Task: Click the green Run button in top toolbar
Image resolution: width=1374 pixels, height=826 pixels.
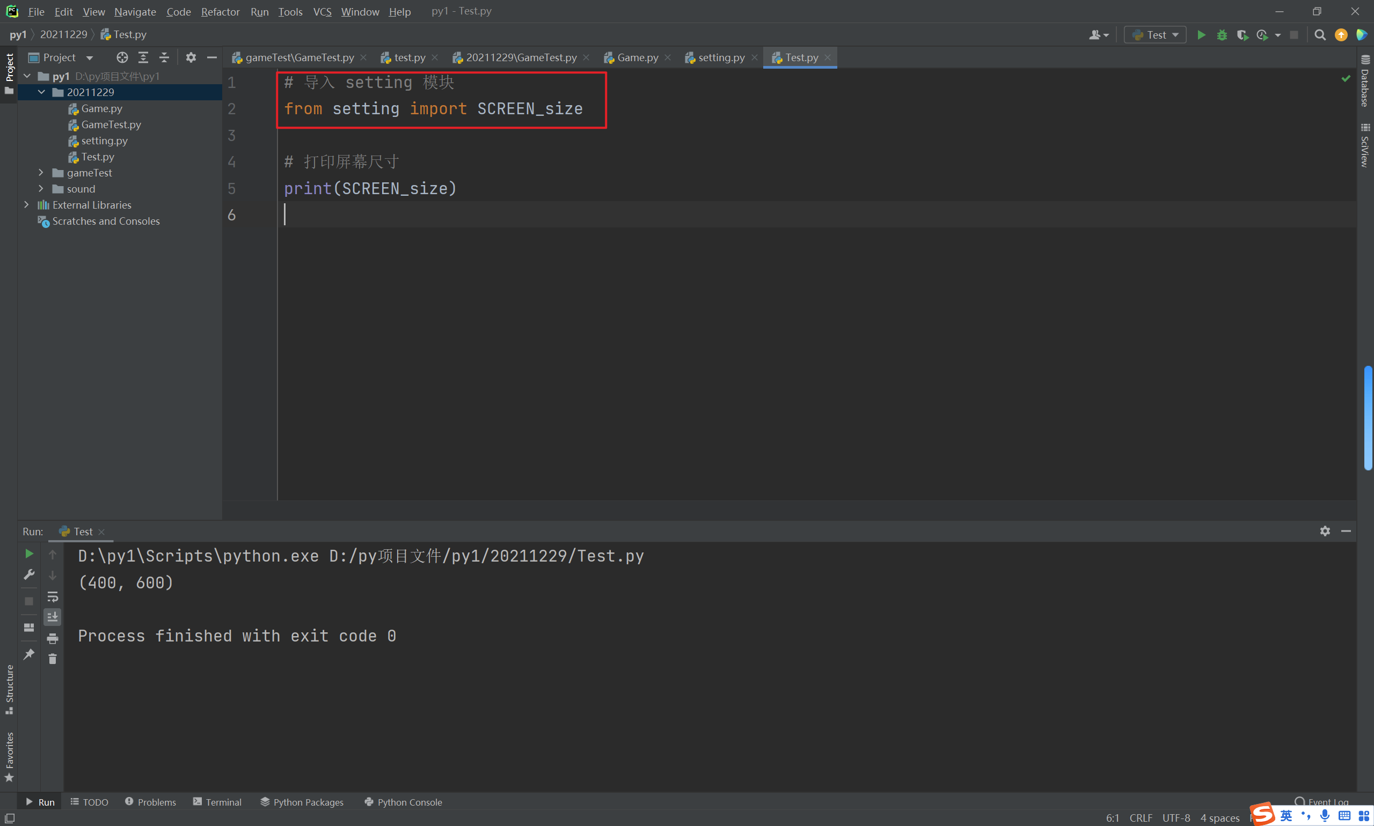Action: 1201,35
